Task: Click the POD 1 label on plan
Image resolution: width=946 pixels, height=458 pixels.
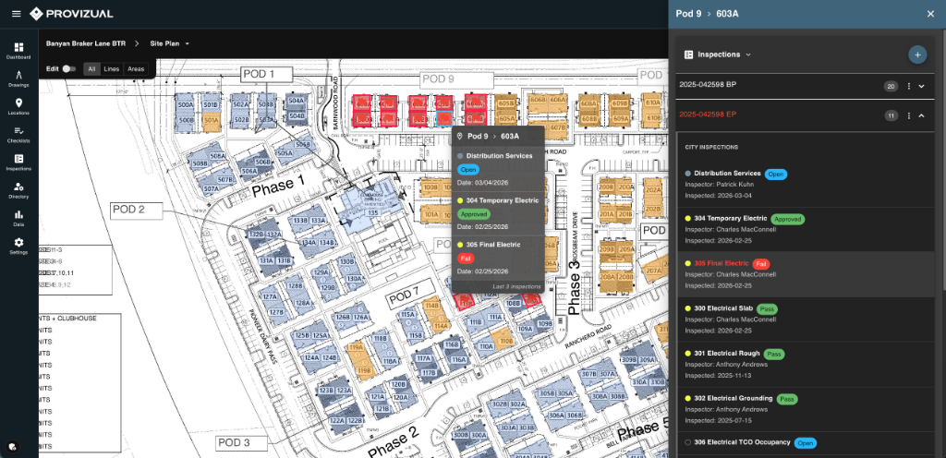Action: 267,74
